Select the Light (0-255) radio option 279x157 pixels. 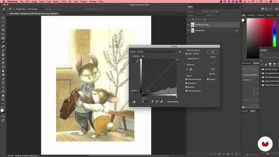click(x=187, y=54)
